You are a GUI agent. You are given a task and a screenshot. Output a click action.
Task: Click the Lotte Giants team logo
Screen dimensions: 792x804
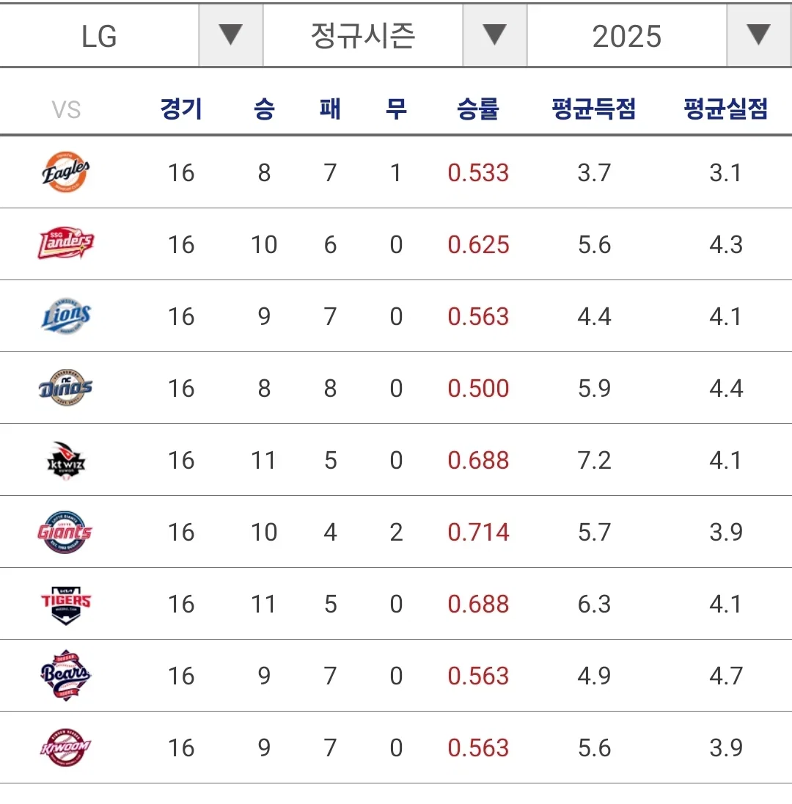pyautogui.click(x=65, y=532)
